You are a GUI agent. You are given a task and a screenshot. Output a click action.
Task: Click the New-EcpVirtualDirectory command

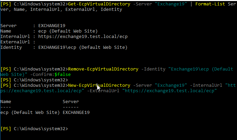pos(99,85)
